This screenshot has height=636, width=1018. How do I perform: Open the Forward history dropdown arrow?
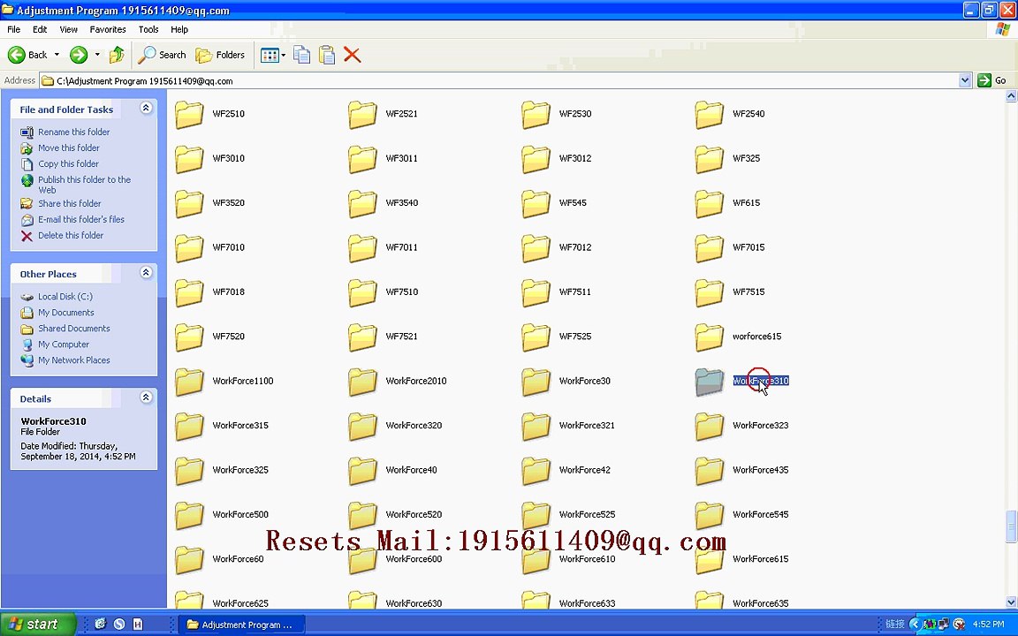97,55
